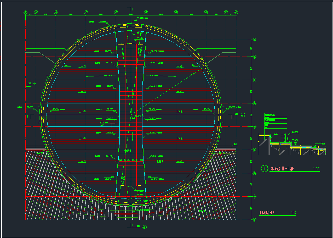Screen dimensions: 333x238
Task: Click the 1:50 scale text
Action: [316, 169]
